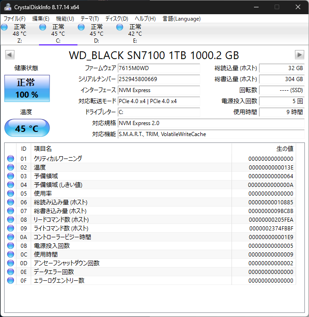Click raw value 0000000010885
309x317 pixels.
coord(271,202)
